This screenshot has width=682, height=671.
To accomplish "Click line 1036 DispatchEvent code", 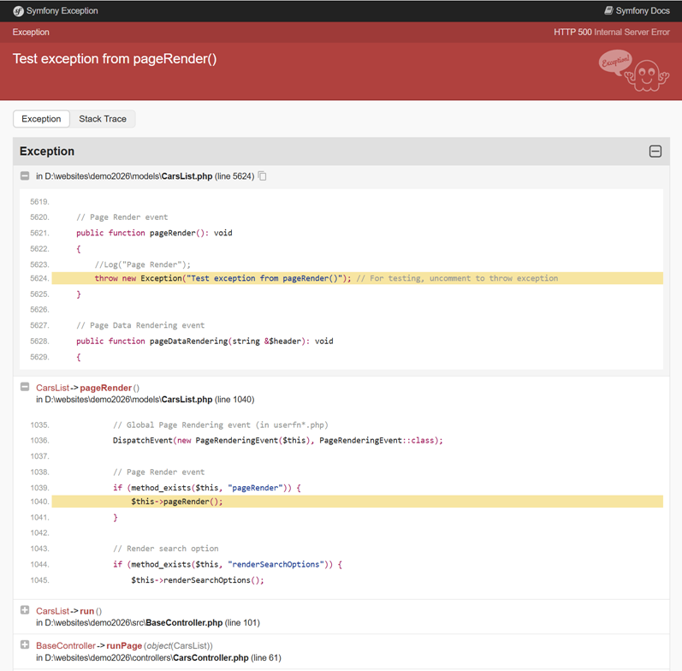I will pyautogui.click(x=277, y=441).
